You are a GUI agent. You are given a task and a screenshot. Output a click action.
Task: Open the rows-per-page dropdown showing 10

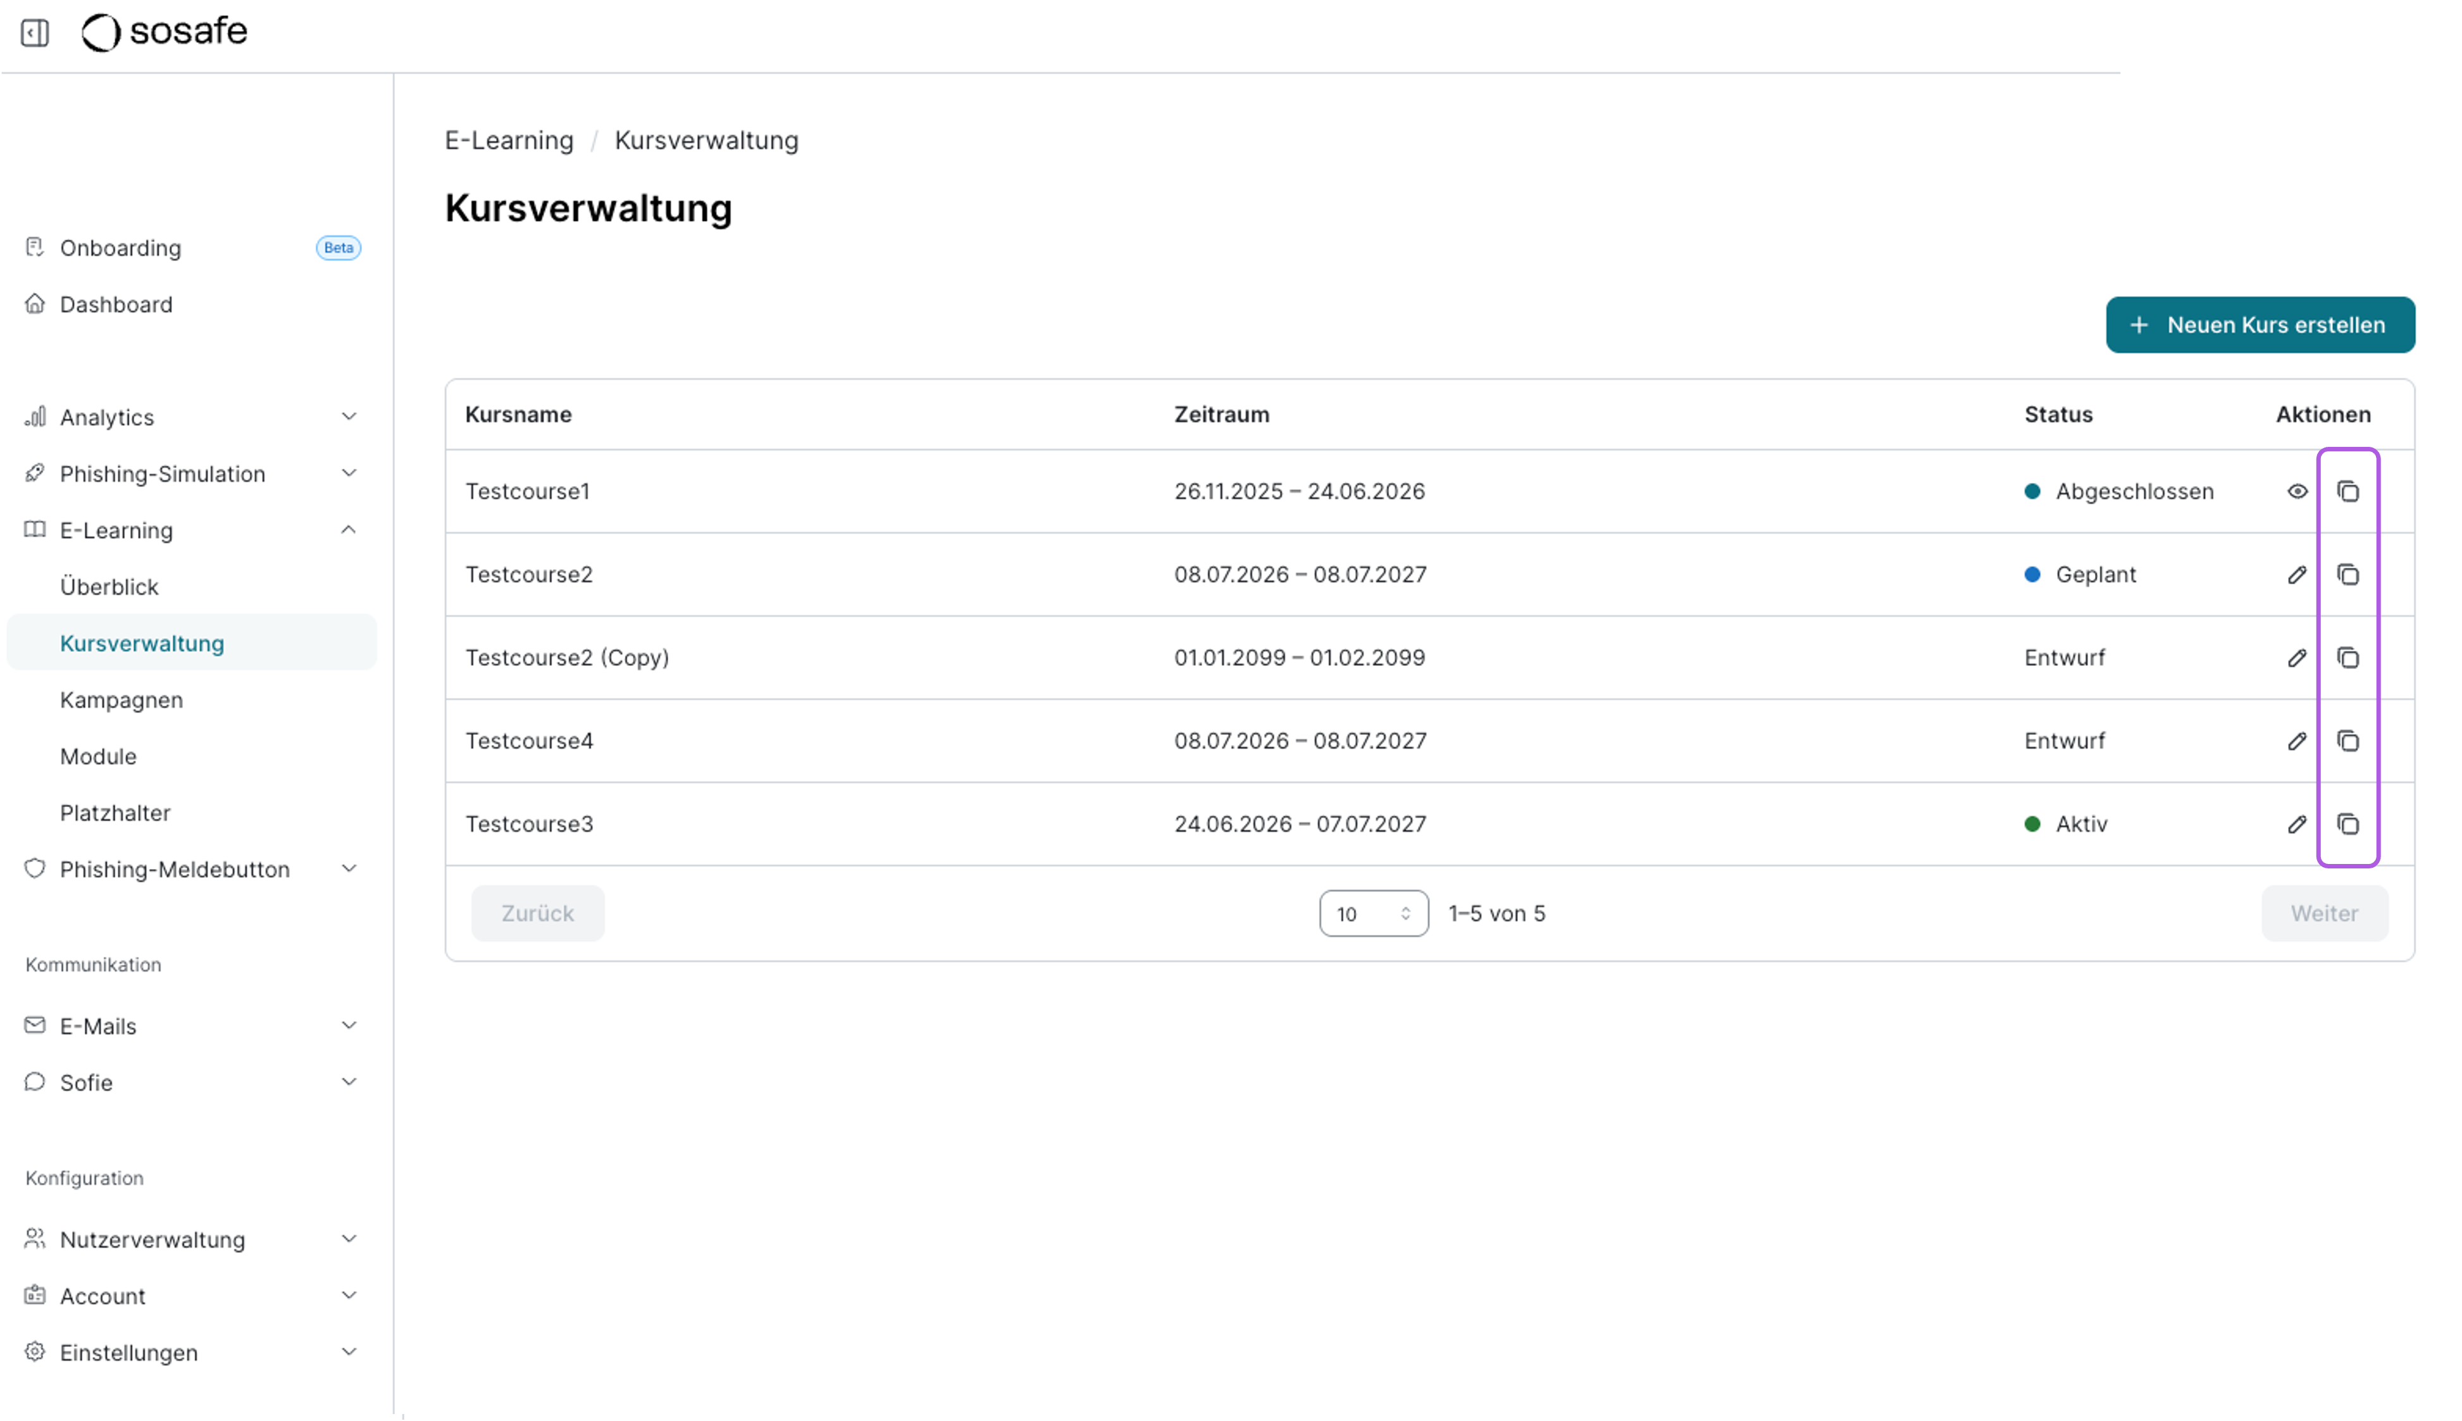[1374, 913]
